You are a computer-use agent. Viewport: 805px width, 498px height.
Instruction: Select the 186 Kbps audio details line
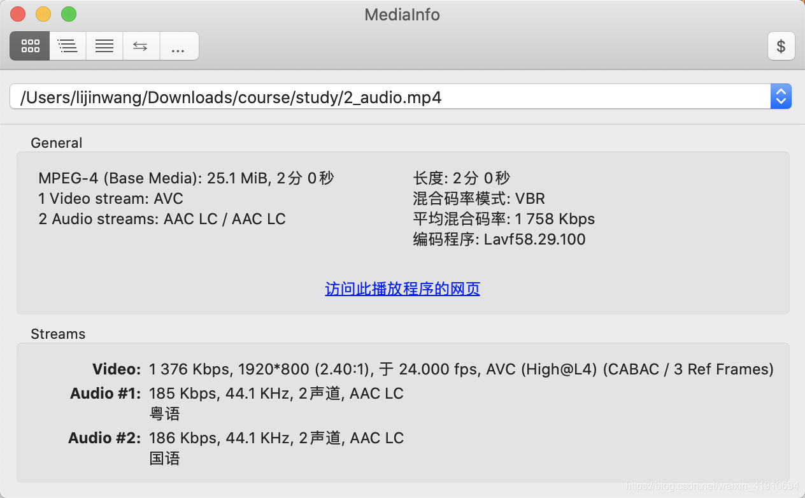[x=276, y=438]
